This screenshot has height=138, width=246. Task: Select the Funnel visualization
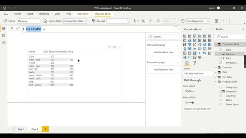189,44
